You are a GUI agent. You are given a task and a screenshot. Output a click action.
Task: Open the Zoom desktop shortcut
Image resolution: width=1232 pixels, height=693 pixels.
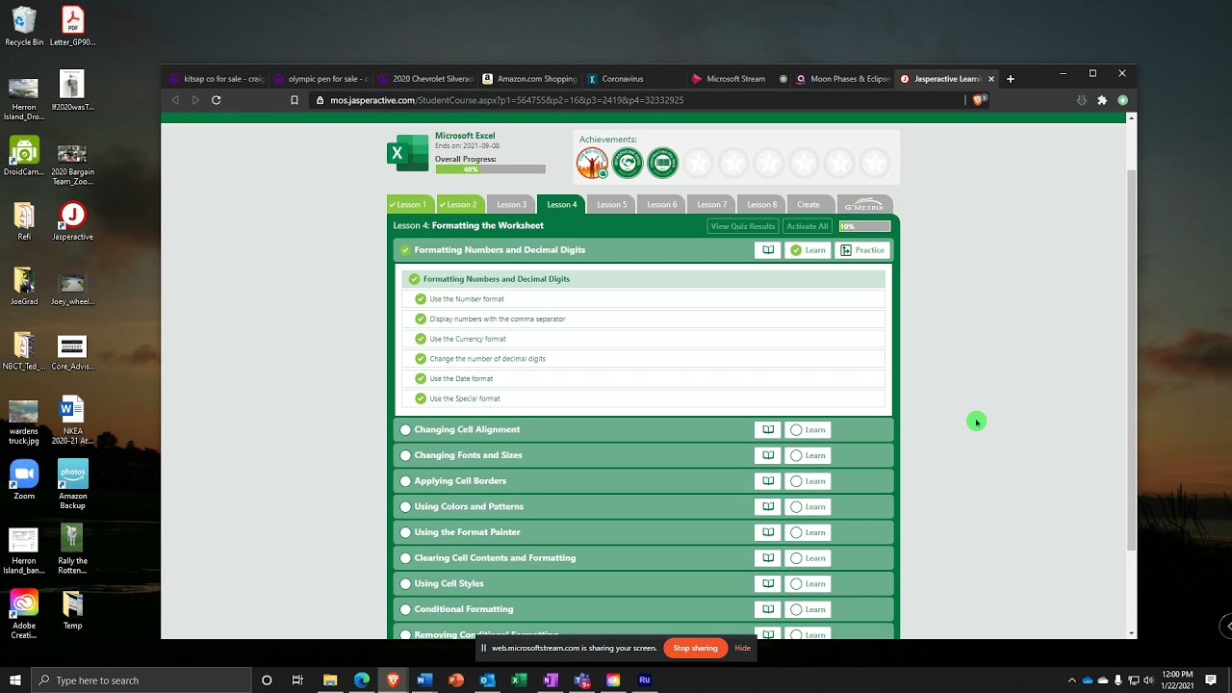click(x=24, y=480)
